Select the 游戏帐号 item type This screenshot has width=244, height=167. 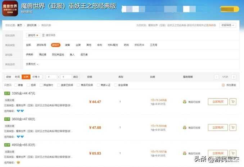pos(41,45)
